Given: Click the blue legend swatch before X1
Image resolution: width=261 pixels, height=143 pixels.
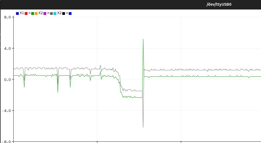Looking at the screenshot, I should click(x=17, y=14).
